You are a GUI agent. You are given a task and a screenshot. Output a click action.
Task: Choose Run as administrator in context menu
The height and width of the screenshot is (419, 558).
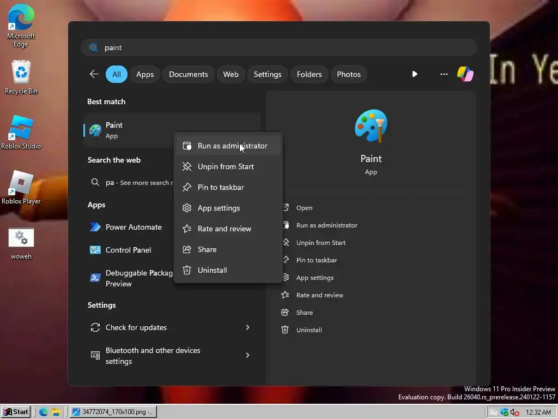228,146
